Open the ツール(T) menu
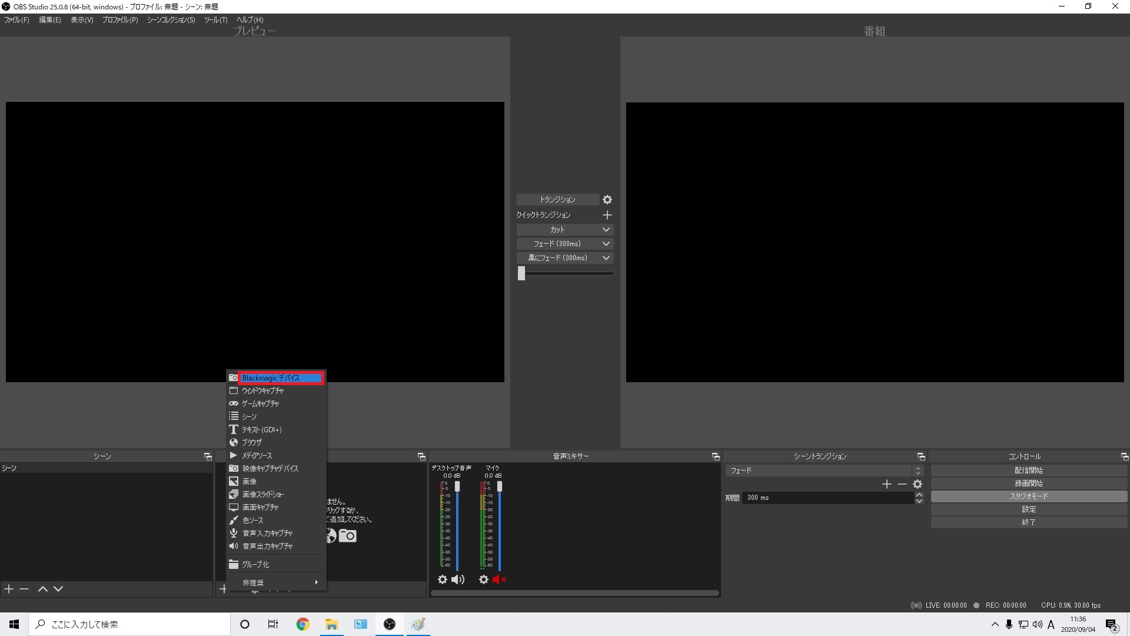This screenshot has height=636, width=1130. pos(215,20)
